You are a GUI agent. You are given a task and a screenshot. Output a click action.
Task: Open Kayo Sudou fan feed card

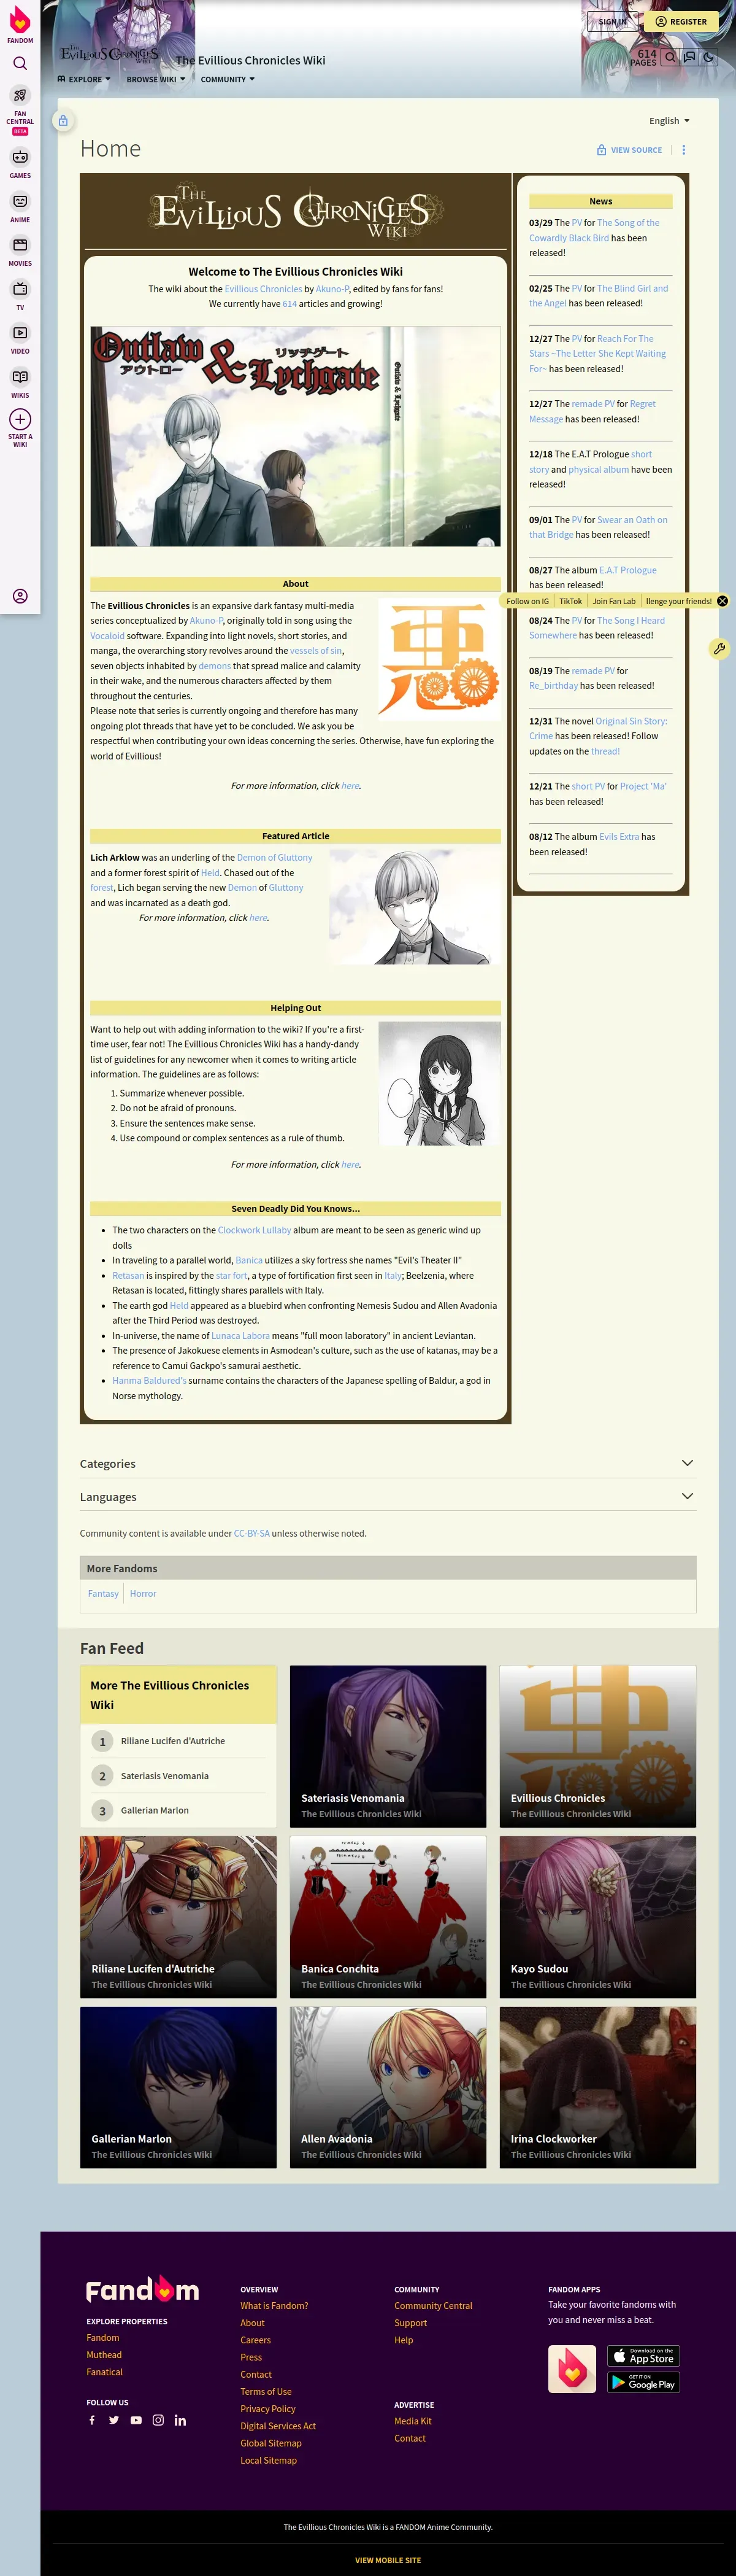[597, 1917]
